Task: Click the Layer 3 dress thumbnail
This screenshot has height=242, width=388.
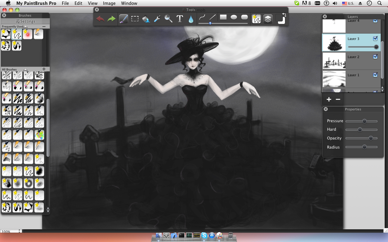Action: (x=334, y=43)
